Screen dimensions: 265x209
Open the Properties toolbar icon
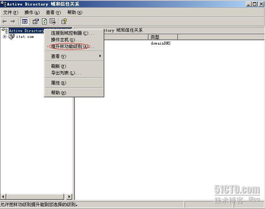coord(36,21)
